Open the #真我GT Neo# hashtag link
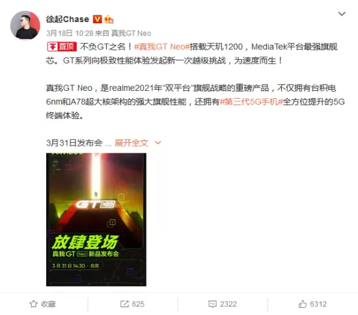The image size is (358, 315). (162, 47)
